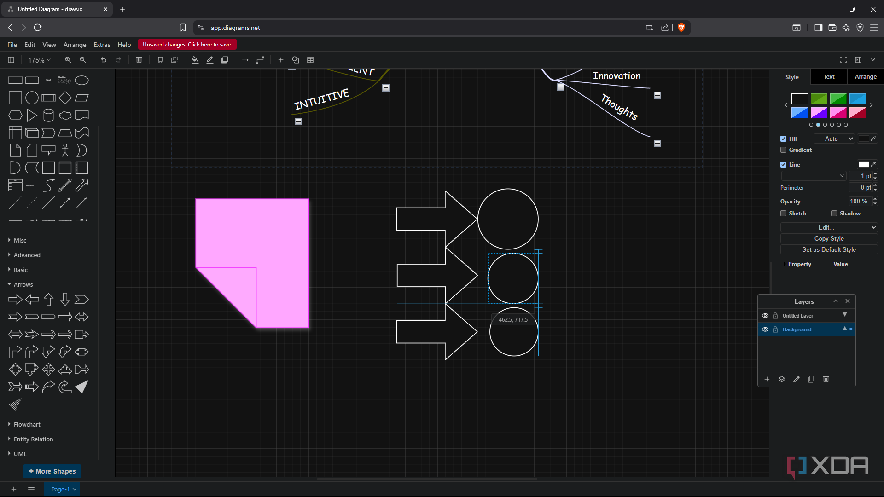
Task: Hide the Background layer with its eye icon
Action: (765, 329)
